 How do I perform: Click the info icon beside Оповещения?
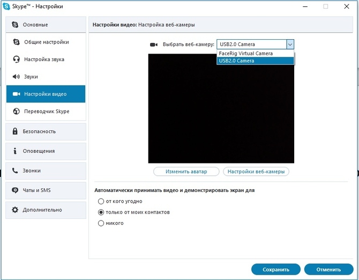click(15, 151)
